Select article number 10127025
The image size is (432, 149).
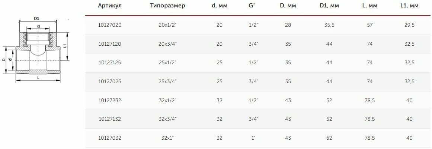(x=110, y=82)
